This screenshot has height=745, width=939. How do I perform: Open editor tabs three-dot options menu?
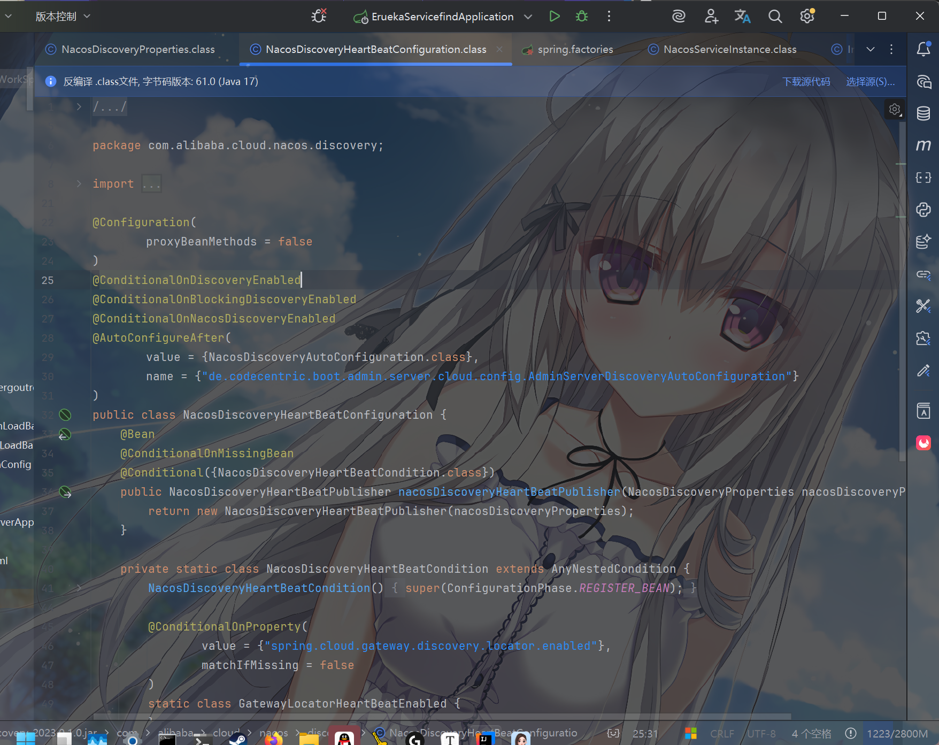click(x=891, y=49)
